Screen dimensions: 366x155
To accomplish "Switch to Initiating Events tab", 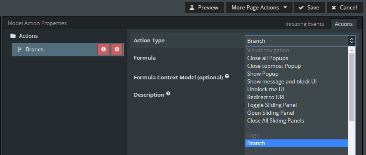I will point(305,24).
